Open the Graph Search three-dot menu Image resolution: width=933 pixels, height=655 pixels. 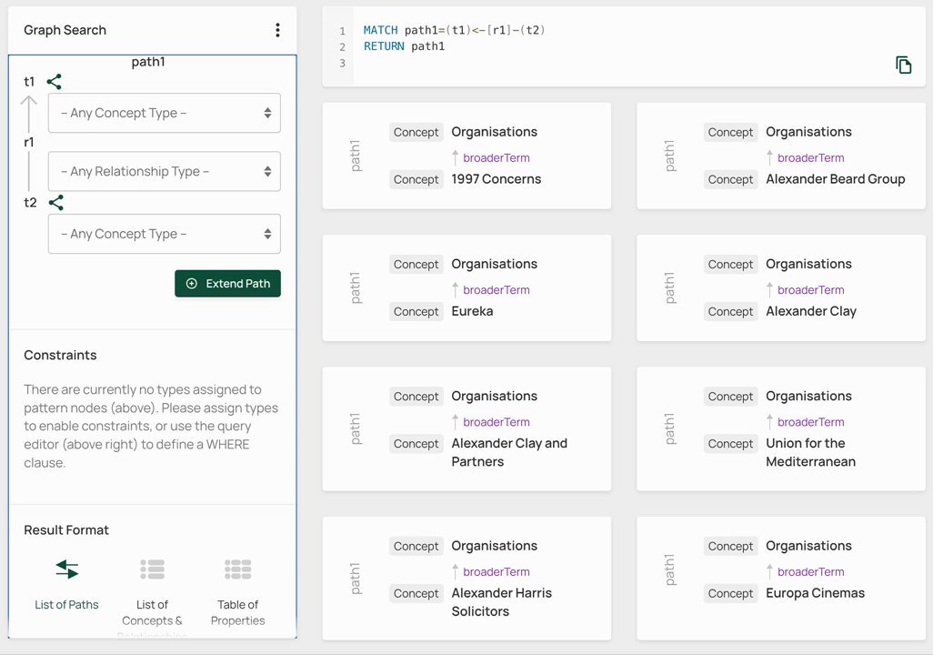pos(277,30)
